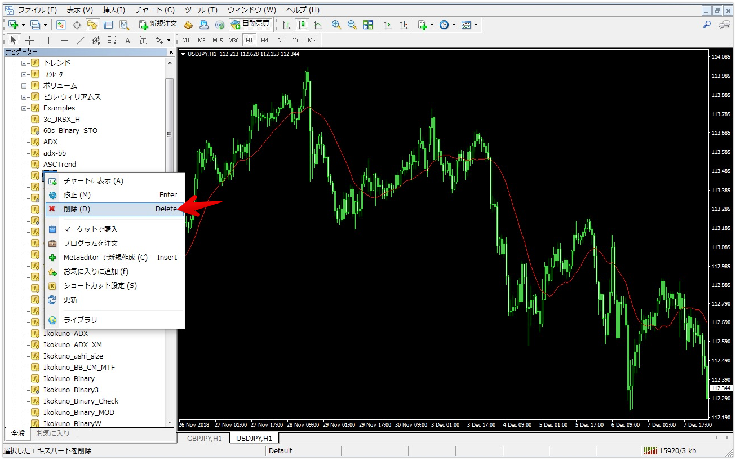Zoom out of the chart

352,25
